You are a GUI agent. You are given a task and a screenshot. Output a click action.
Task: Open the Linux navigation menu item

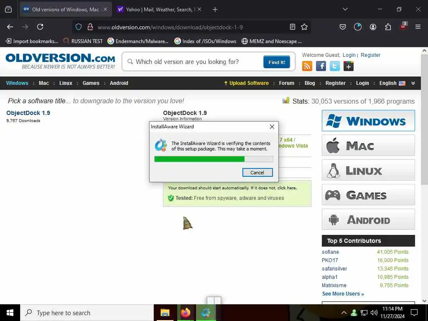pyautogui.click(x=66, y=83)
